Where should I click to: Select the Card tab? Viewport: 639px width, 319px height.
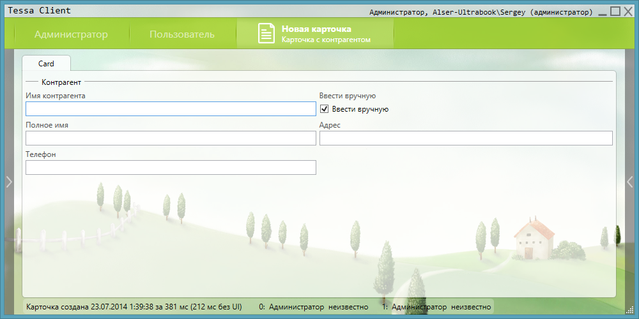[x=46, y=64]
